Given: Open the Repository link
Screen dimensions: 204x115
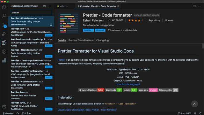Looking at the screenshot, I should pyautogui.click(x=154, y=20).
